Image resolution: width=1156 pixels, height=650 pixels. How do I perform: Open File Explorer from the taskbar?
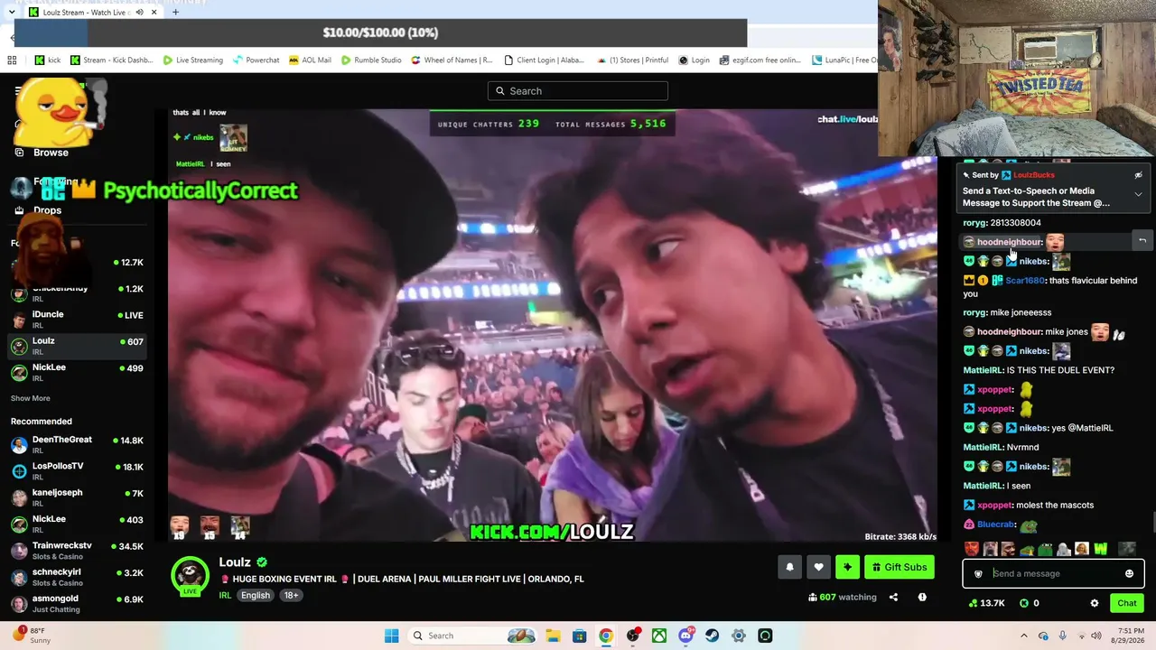pos(552,636)
